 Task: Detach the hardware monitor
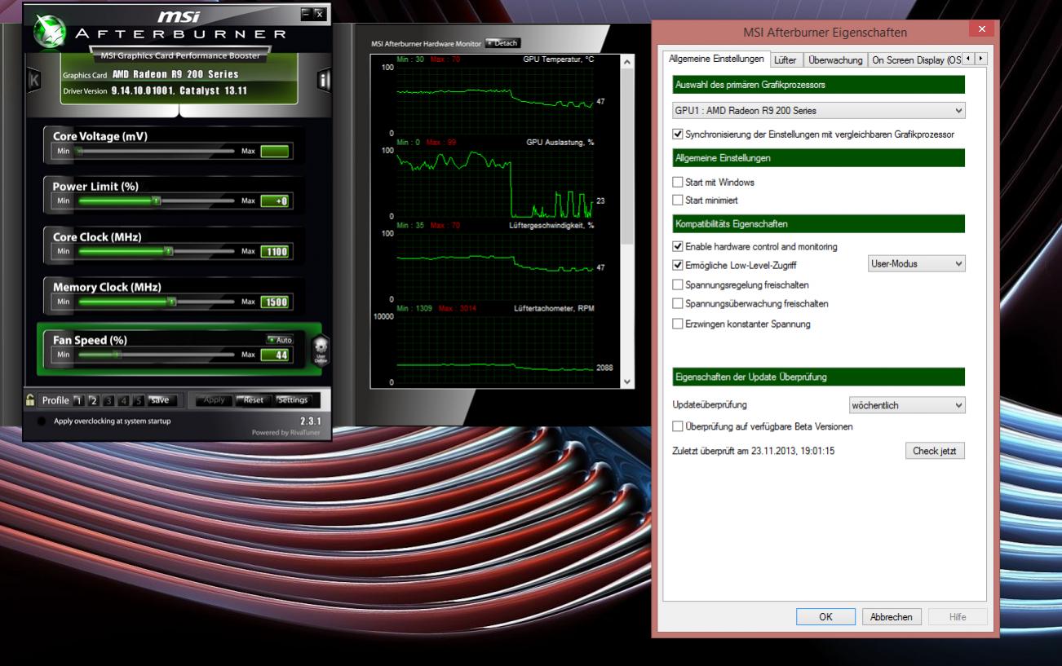coord(502,43)
